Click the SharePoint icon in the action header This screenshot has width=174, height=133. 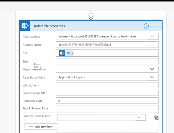[25, 26]
